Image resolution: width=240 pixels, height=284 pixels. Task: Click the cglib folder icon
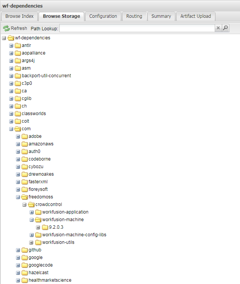tap(18, 98)
